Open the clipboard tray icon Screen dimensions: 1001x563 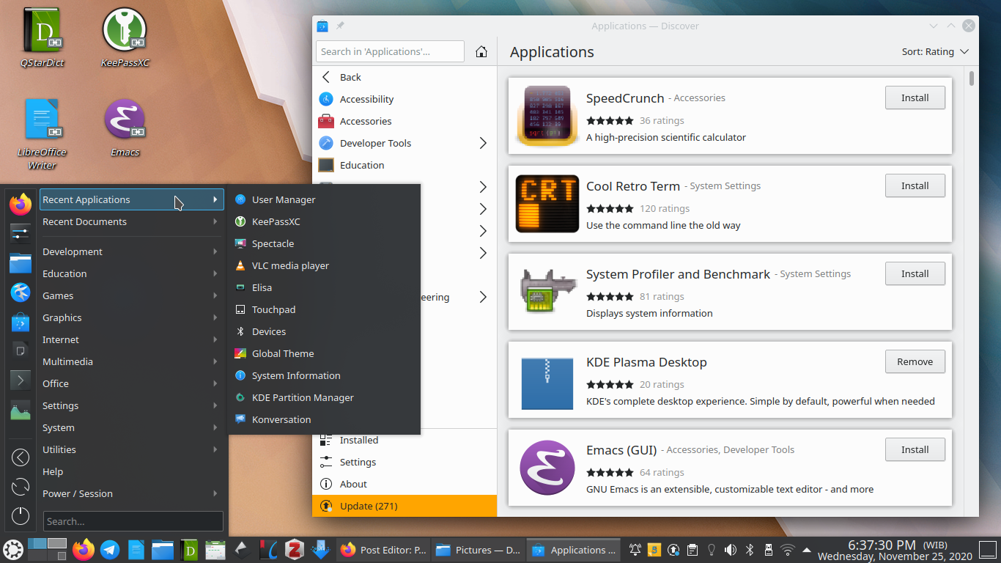pyautogui.click(x=692, y=550)
